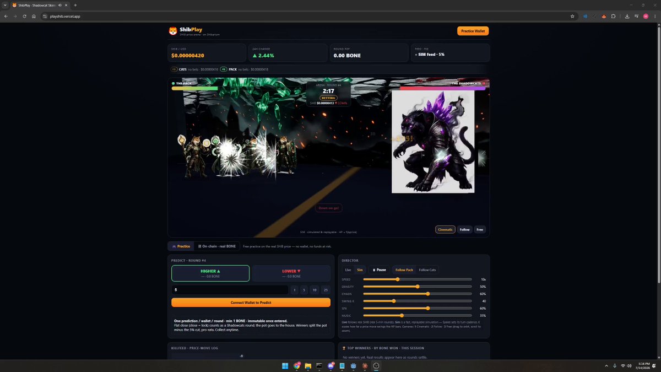661x372 pixels.
Task: Select the Cinematic camera view
Action: [445, 229]
